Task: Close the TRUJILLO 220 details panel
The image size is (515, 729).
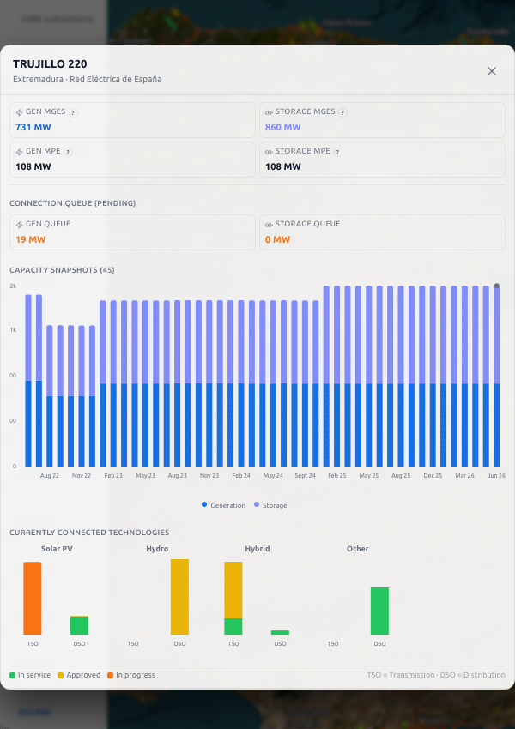Action: coord(492,71)
